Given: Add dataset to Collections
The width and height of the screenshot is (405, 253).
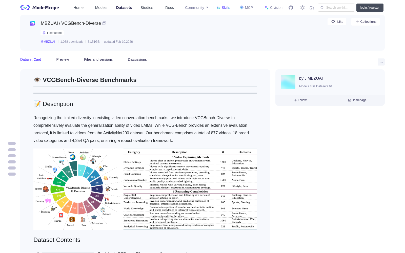Looking at the screenshot, I should click(366, 22).
